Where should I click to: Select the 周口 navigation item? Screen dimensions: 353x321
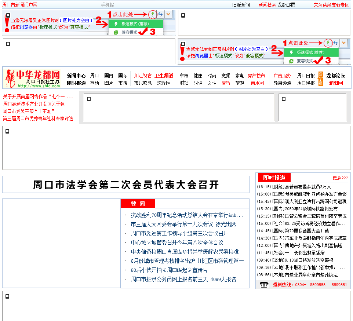pos(95,76)
